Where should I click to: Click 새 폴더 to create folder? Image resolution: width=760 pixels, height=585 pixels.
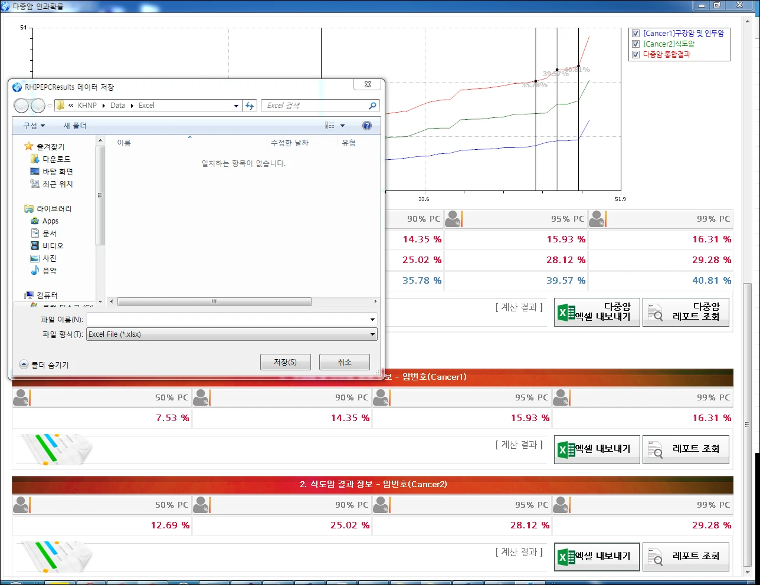tap(75, 126)
